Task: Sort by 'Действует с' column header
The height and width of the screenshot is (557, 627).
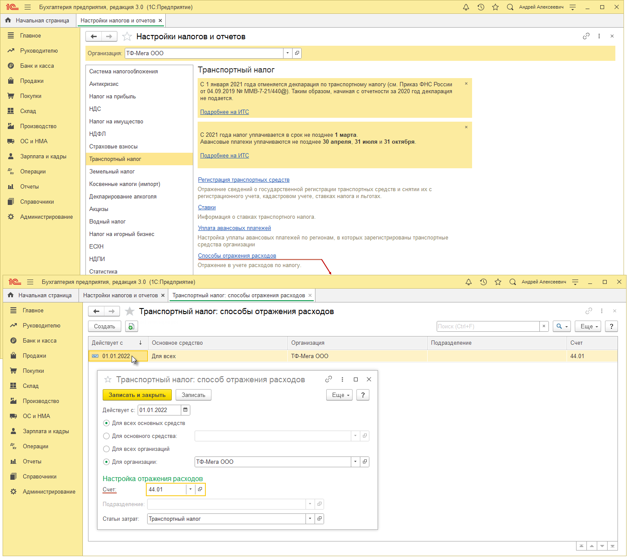Action: point(118,343)
